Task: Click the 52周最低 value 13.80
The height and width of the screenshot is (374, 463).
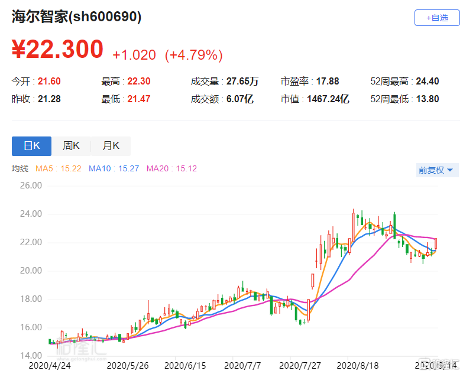Action: pyautogui.click(x=428, y=99)
